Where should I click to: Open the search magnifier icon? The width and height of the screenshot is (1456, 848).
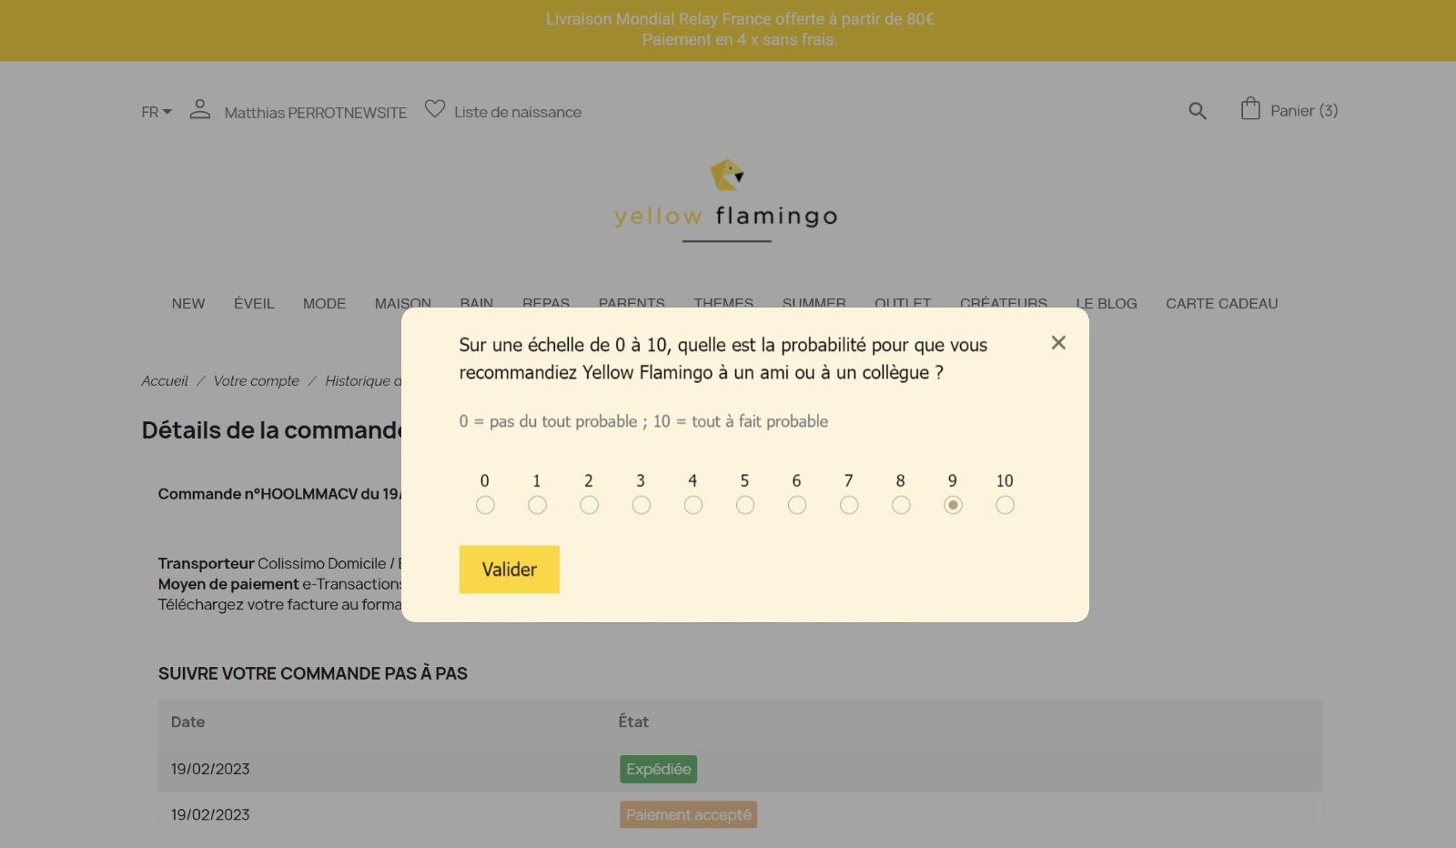click(x=1198, y=111)
